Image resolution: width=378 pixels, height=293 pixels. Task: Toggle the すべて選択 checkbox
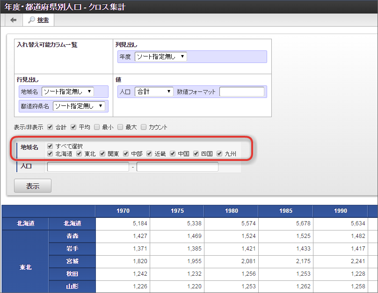(x=50, y=146)
